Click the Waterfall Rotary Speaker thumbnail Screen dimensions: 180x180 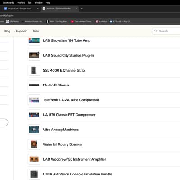pyautogui.click(x=34, y=144)
